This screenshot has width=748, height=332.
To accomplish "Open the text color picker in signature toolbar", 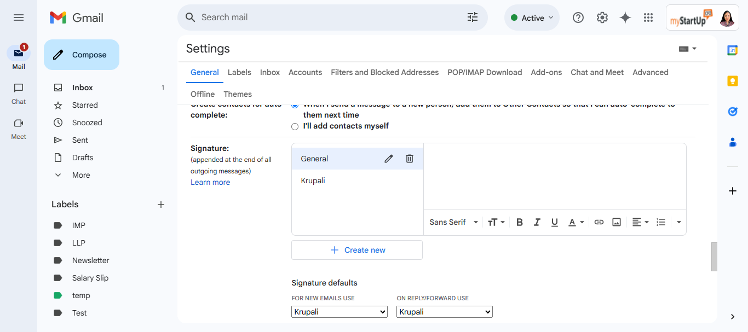I will click(576, 222).
